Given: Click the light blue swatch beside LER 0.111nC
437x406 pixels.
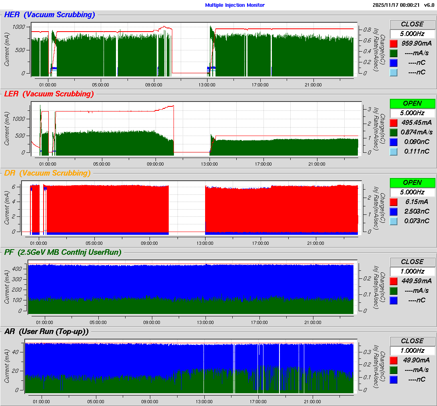Looking at the screenshot, I should click(x=393, y=151).
